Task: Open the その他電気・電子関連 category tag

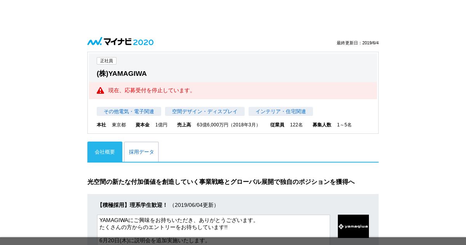Action: pyautogui.click(x=129, y=111)
